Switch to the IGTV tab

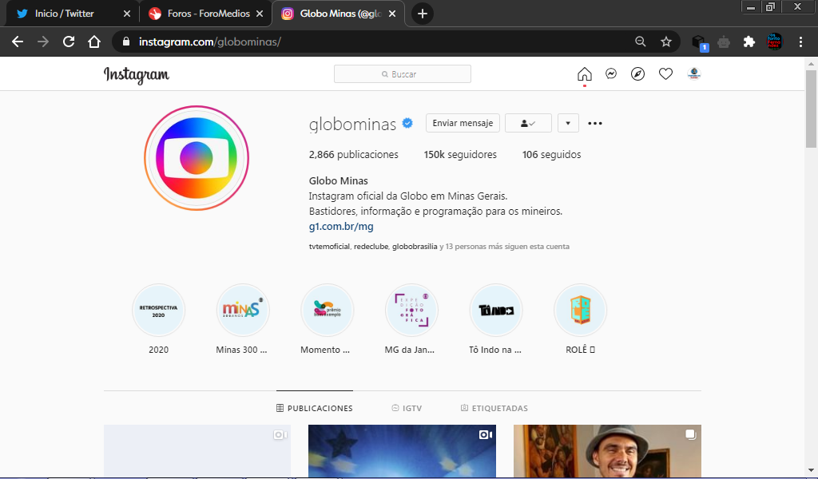(407, 408)
